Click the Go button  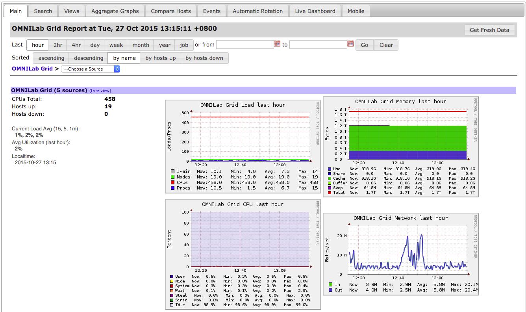click(365, 45)
